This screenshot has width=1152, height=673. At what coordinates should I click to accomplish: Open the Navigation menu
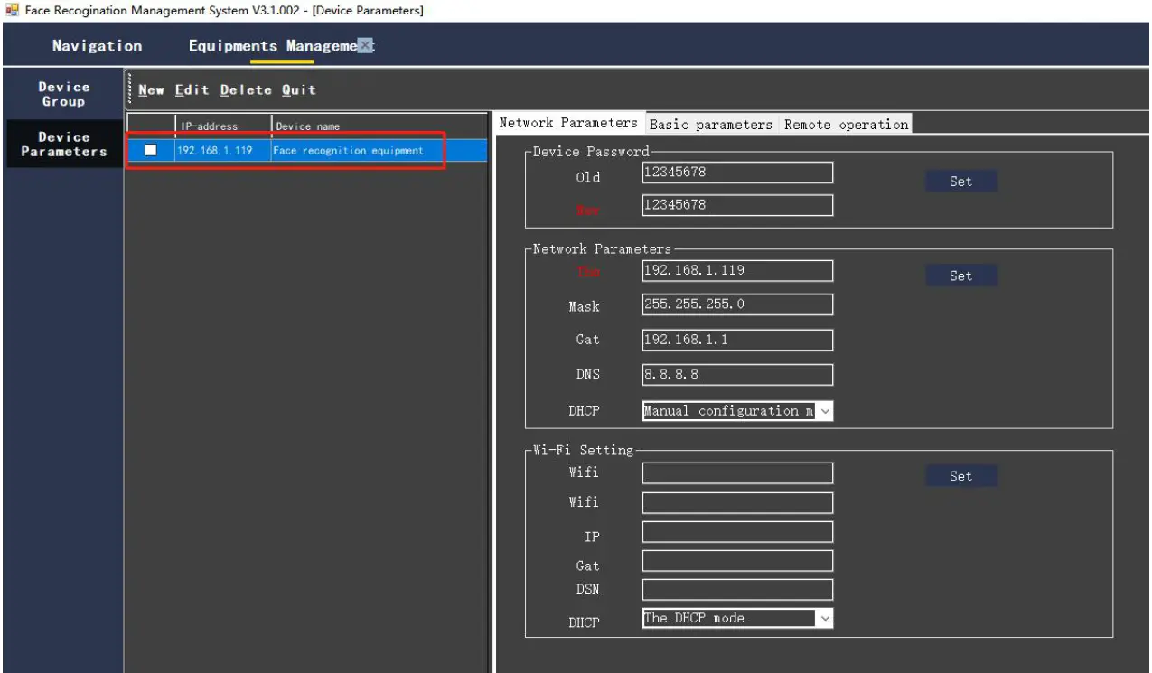97,44
